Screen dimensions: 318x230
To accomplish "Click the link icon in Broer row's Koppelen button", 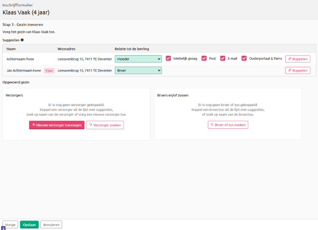I will click(289, 70).
